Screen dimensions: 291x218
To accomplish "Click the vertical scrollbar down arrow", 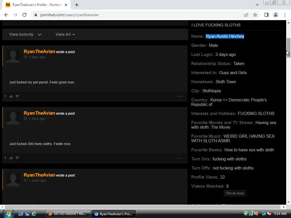I will click(x=289, y=202).
